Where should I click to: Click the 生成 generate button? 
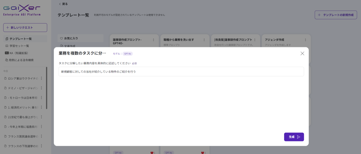pyautogui.click(x=294, y=137)
